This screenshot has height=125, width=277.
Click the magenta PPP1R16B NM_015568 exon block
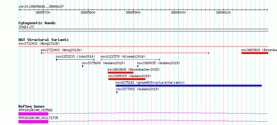click(x=33, y=114)
